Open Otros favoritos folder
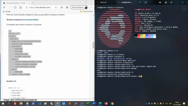This screenshot has width=188, height=106. (86, 11)
